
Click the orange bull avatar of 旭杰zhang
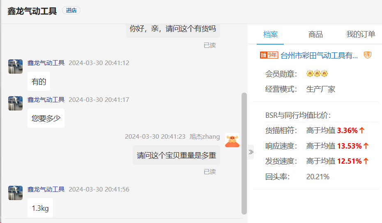(x=232, y=140)
